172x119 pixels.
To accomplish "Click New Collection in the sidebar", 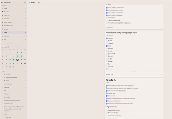I will pyautogui.click(x=7, y=43).
